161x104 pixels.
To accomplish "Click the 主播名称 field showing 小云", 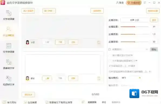I will coord(135,20).
